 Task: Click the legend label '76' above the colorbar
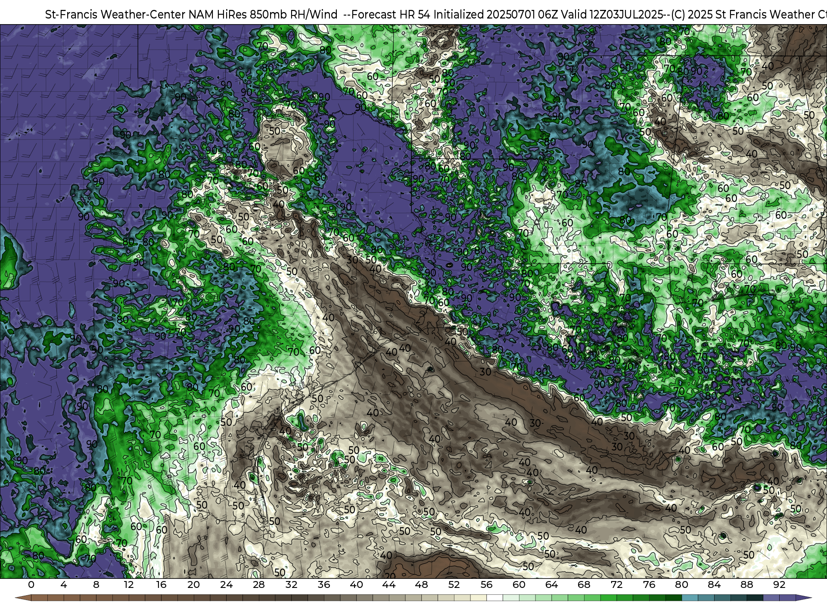pos(649,585)
